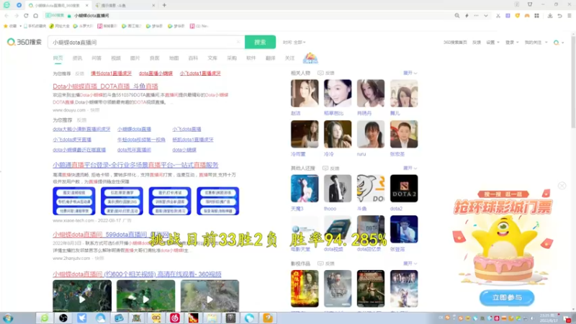Open Windows Start orb on taskbar
576x324 pixels.
[8, 318]
